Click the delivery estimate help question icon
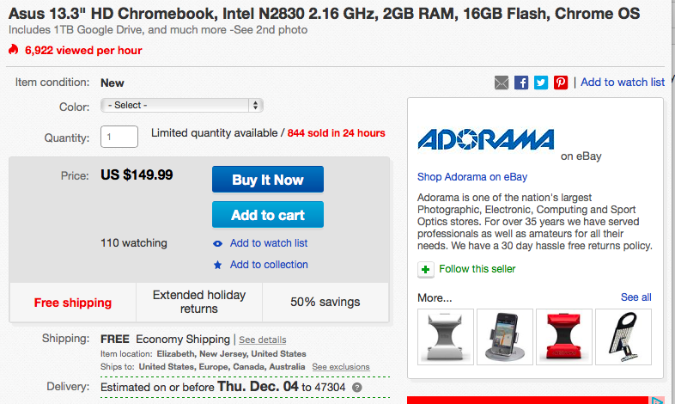Screen dimensions: 675x404 357,388
